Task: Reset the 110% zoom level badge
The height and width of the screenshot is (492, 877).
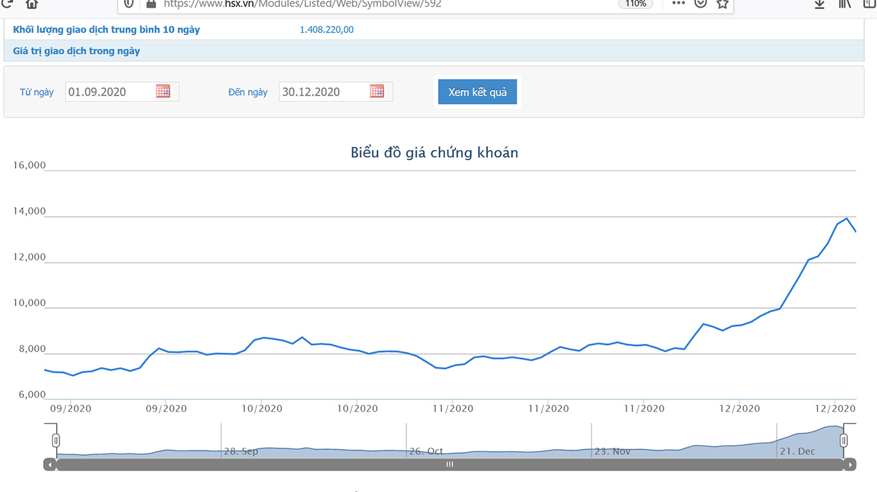Action: point(636,4)
